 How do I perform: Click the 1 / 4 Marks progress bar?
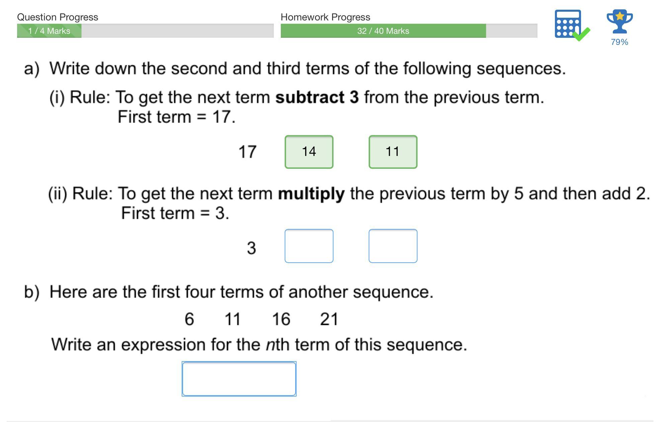pyautogui.click(x=145, y=31)
